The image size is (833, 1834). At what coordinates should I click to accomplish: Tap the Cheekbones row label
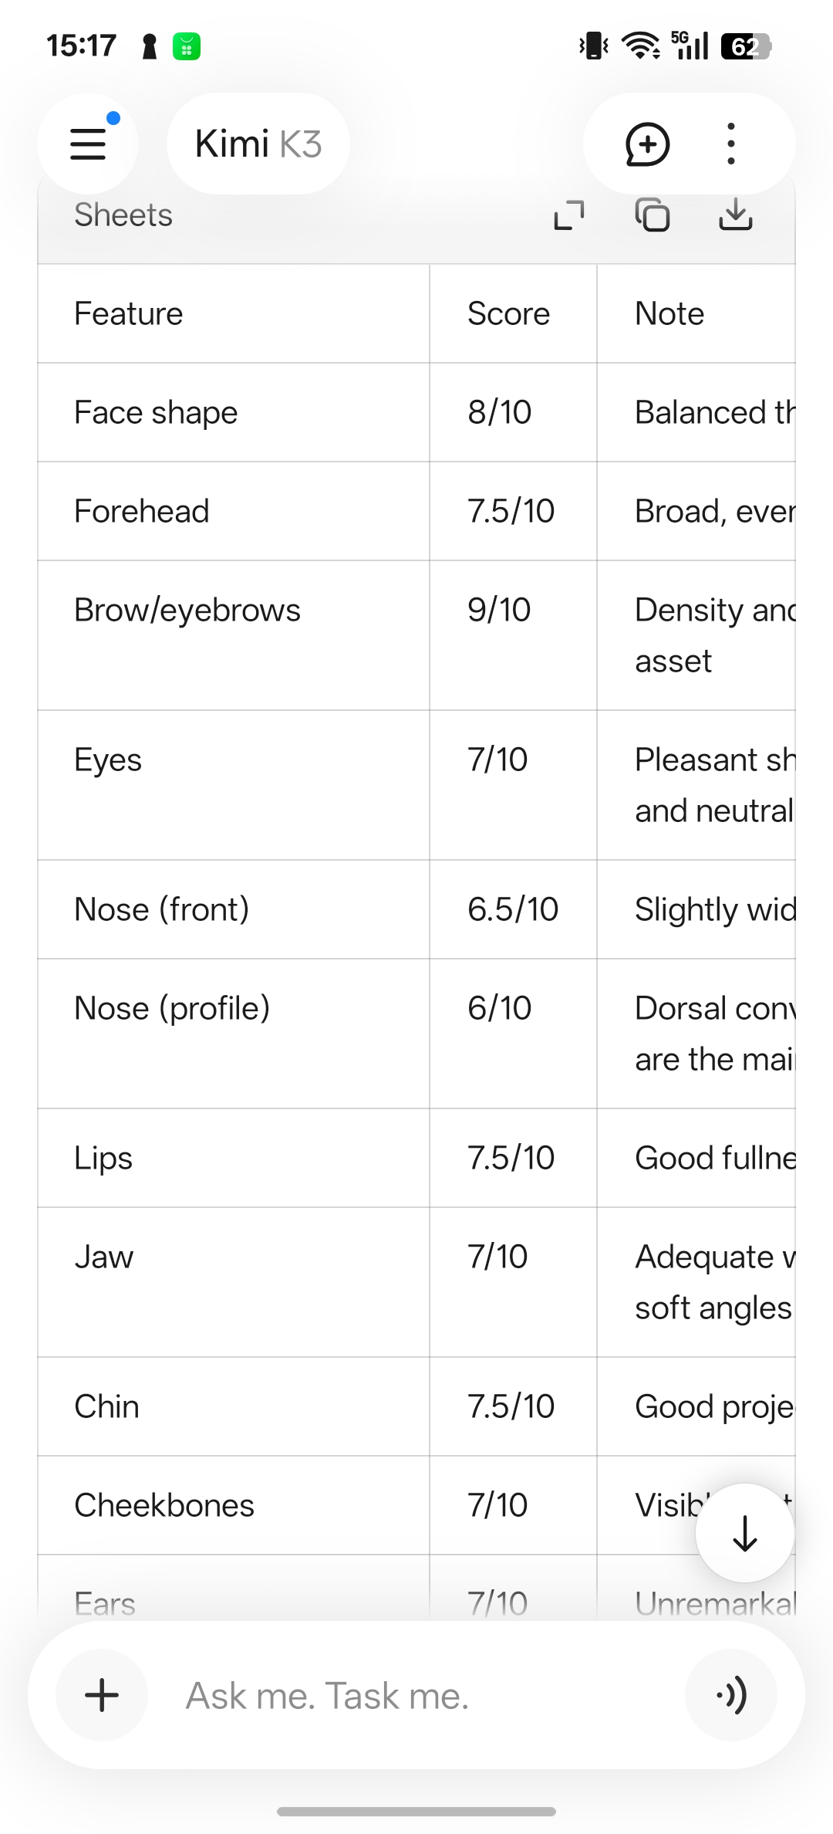coord(164,1505)
